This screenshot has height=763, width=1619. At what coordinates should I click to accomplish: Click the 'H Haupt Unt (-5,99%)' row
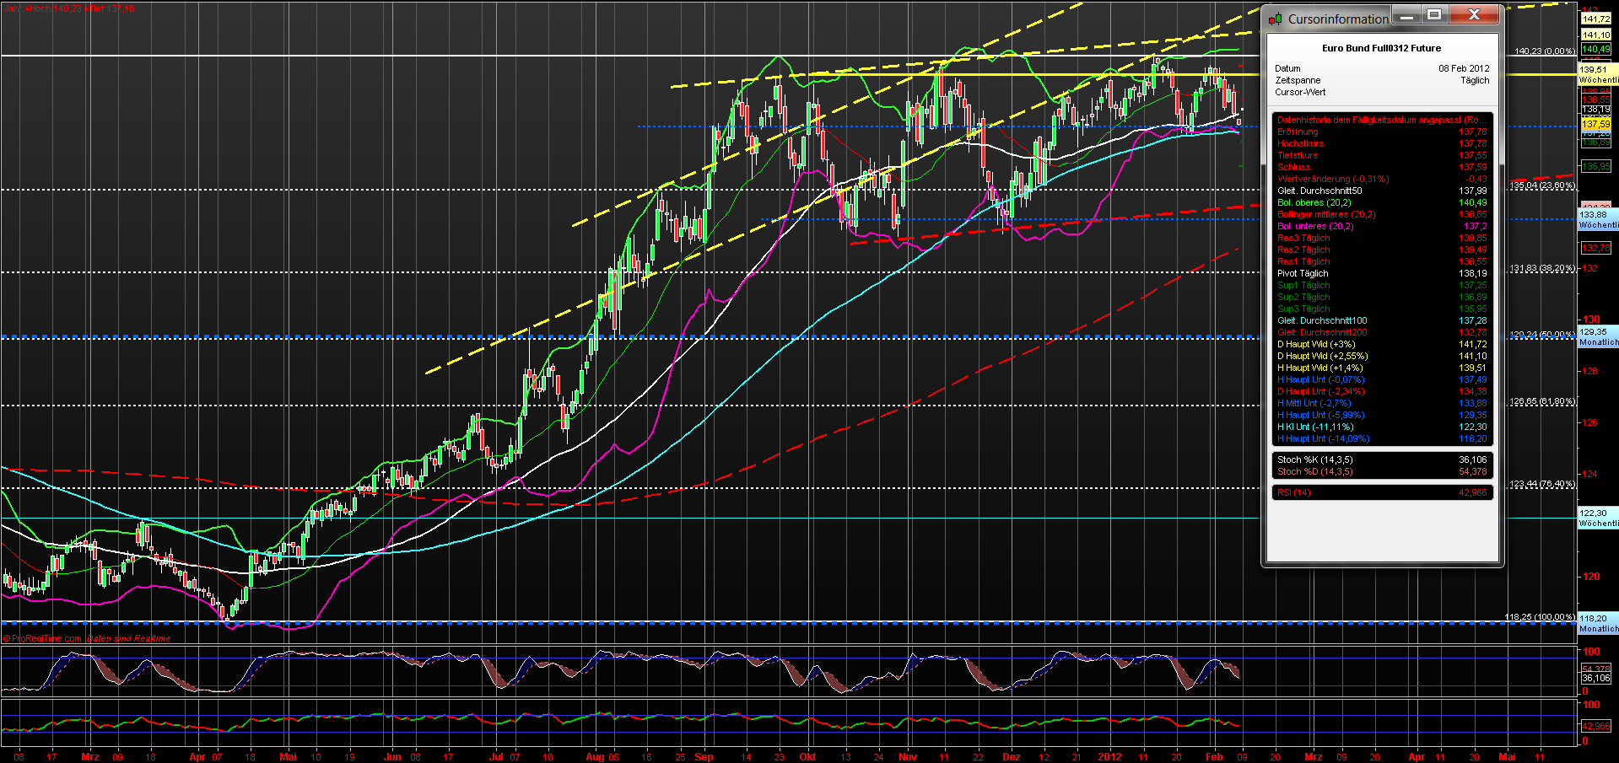point(1382,415)
